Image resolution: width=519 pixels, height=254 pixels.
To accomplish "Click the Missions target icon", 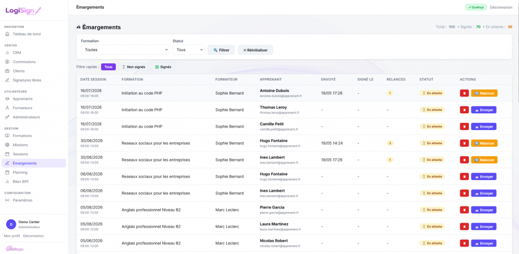I will pos(7,145).
